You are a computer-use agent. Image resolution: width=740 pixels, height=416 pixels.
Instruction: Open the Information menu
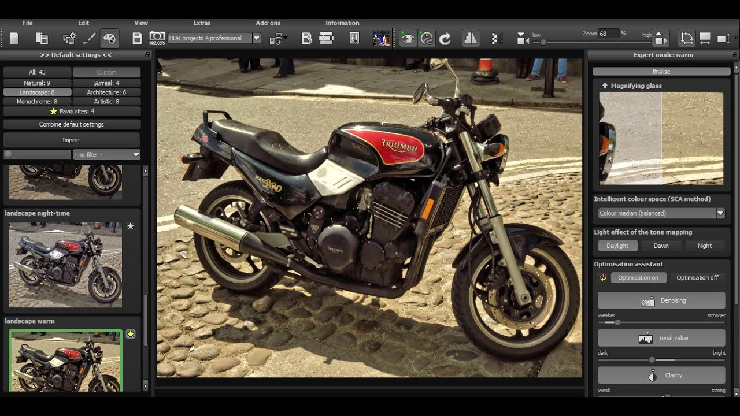tap(342, 23)
